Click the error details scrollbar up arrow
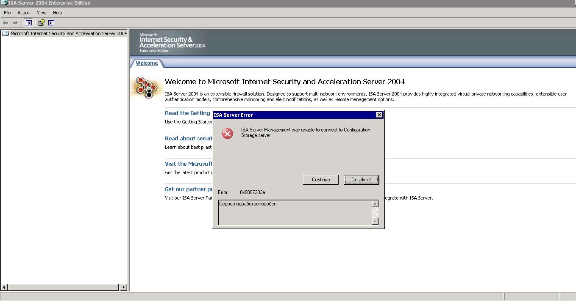The image size is (576, 301). pyautogui.click(x=375, y=204)
